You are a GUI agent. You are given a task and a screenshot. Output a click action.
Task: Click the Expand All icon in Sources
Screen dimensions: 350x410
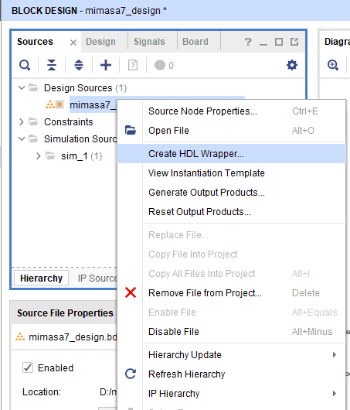pos(79,65)
